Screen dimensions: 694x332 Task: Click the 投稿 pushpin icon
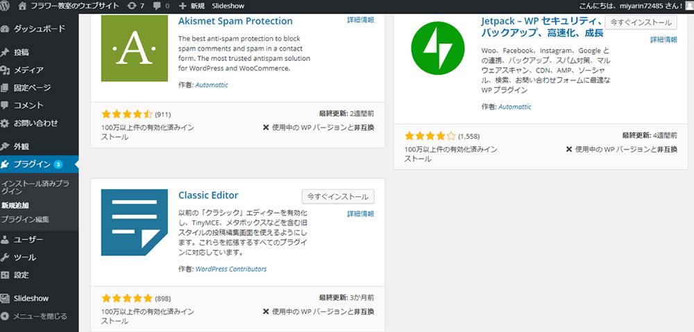click(x=5, y=53)
